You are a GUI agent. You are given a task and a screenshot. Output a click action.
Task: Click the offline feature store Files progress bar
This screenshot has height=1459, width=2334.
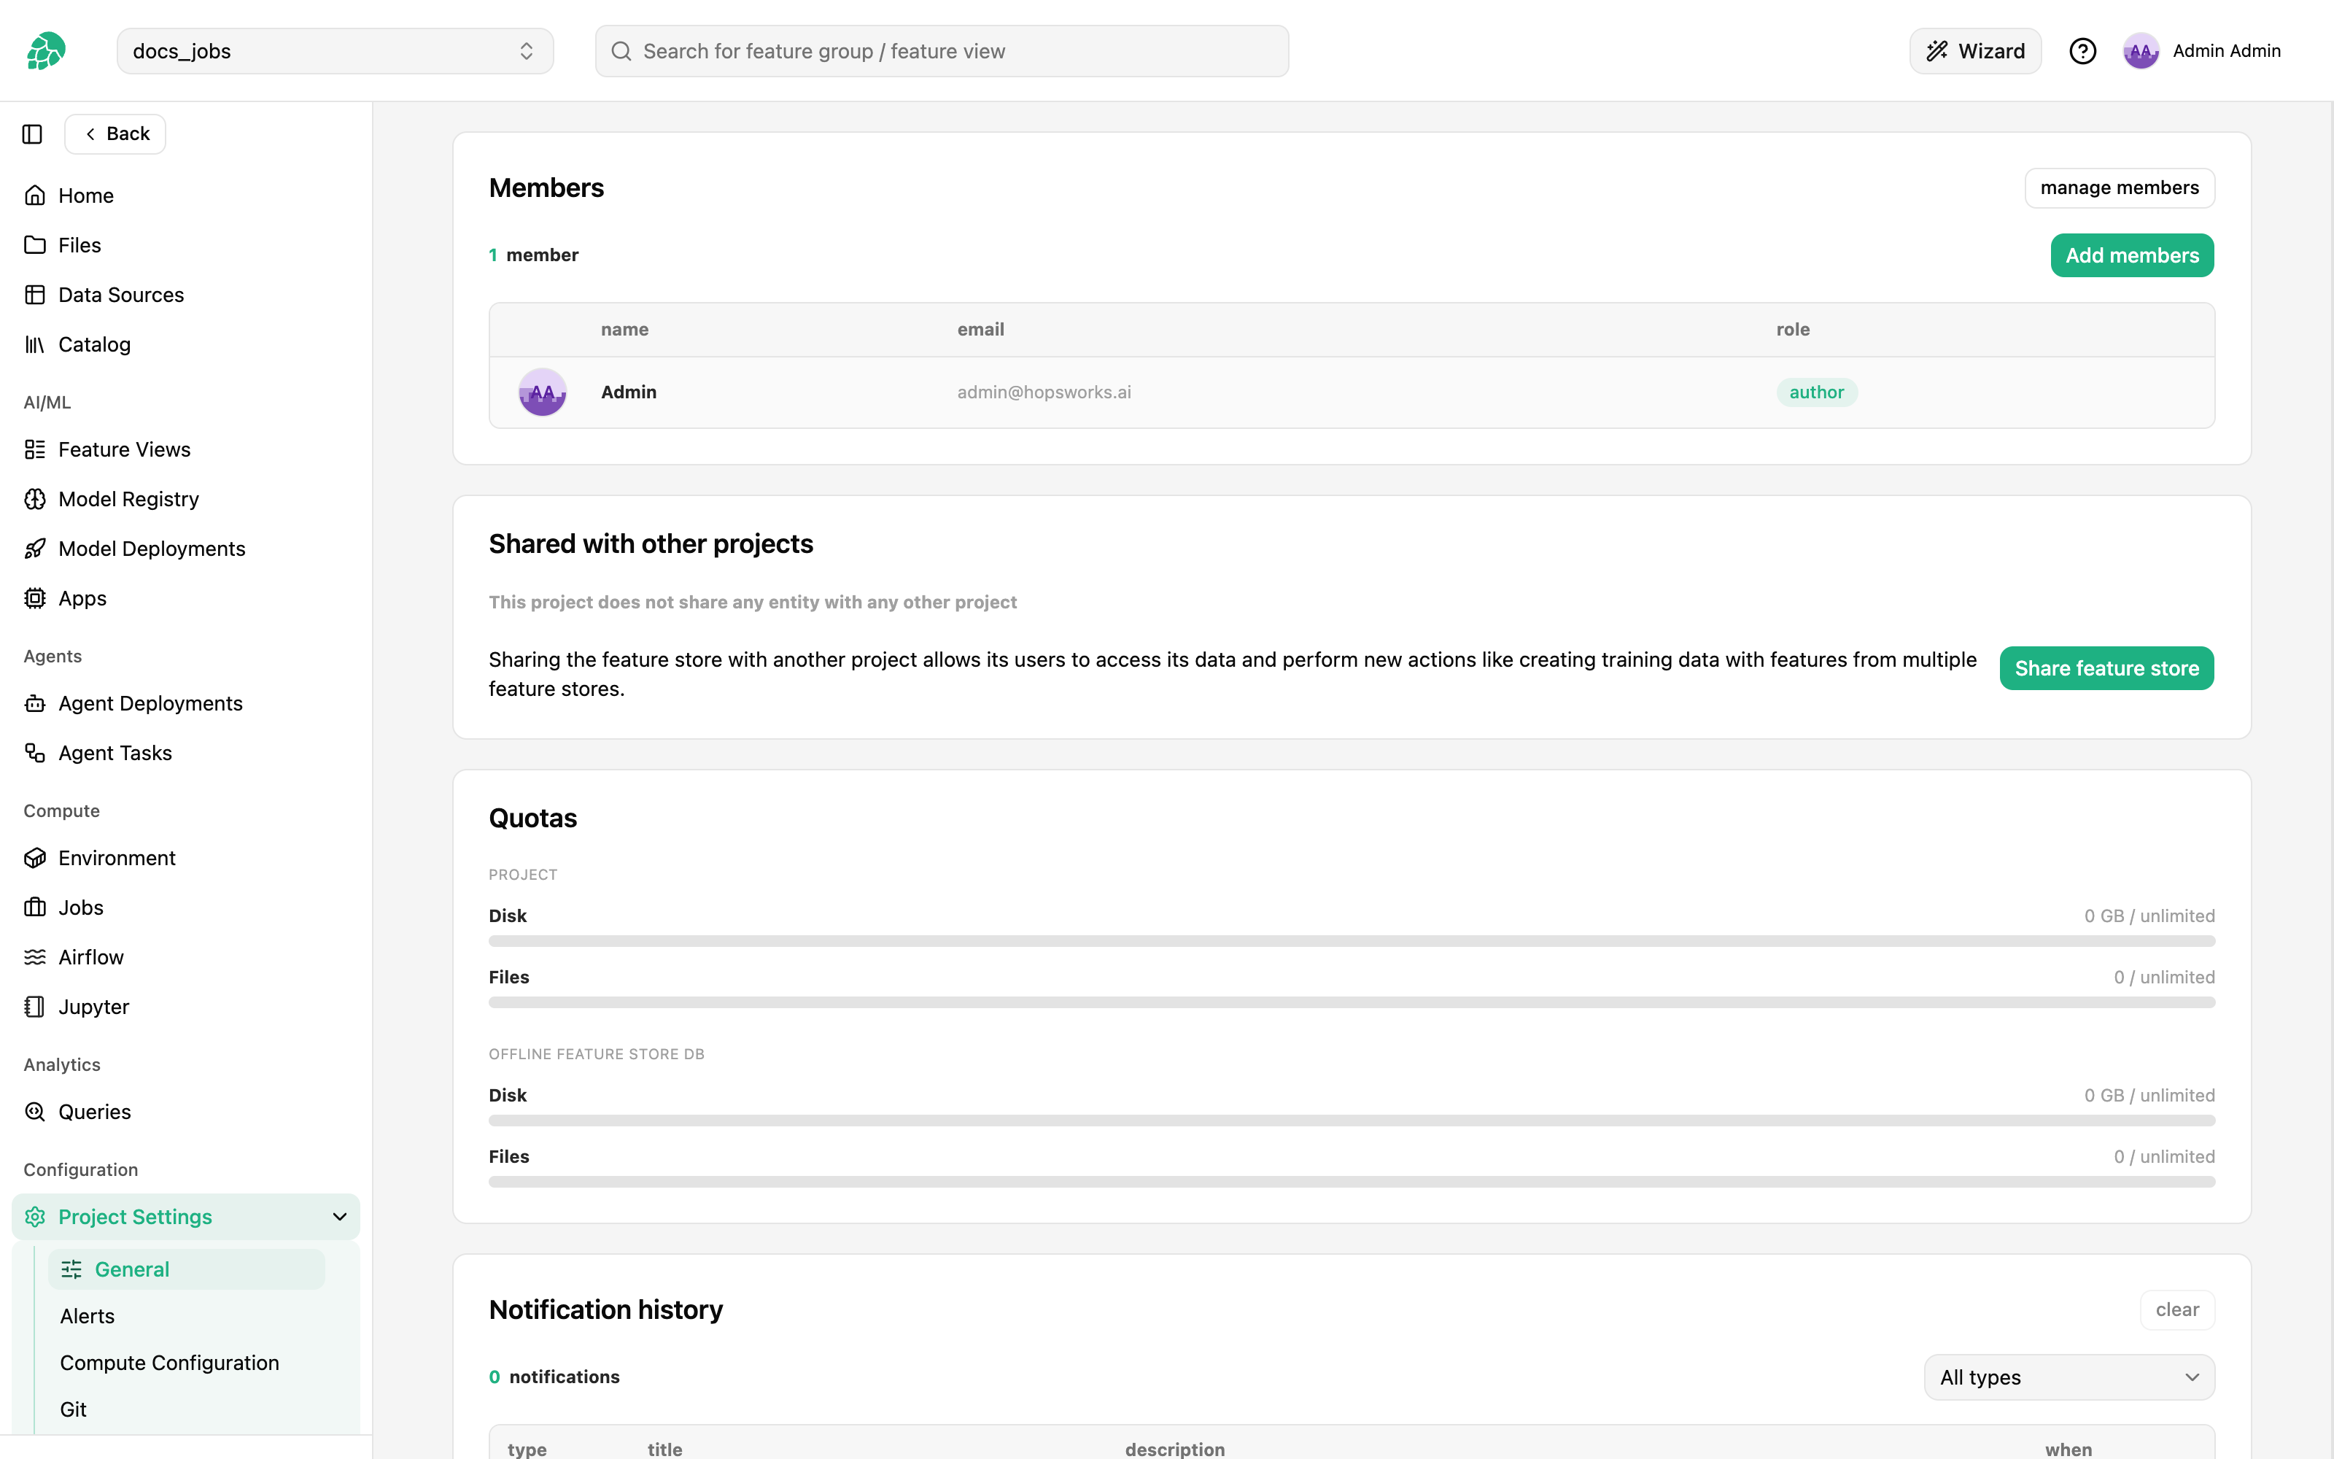(x=1352, y=1181)
